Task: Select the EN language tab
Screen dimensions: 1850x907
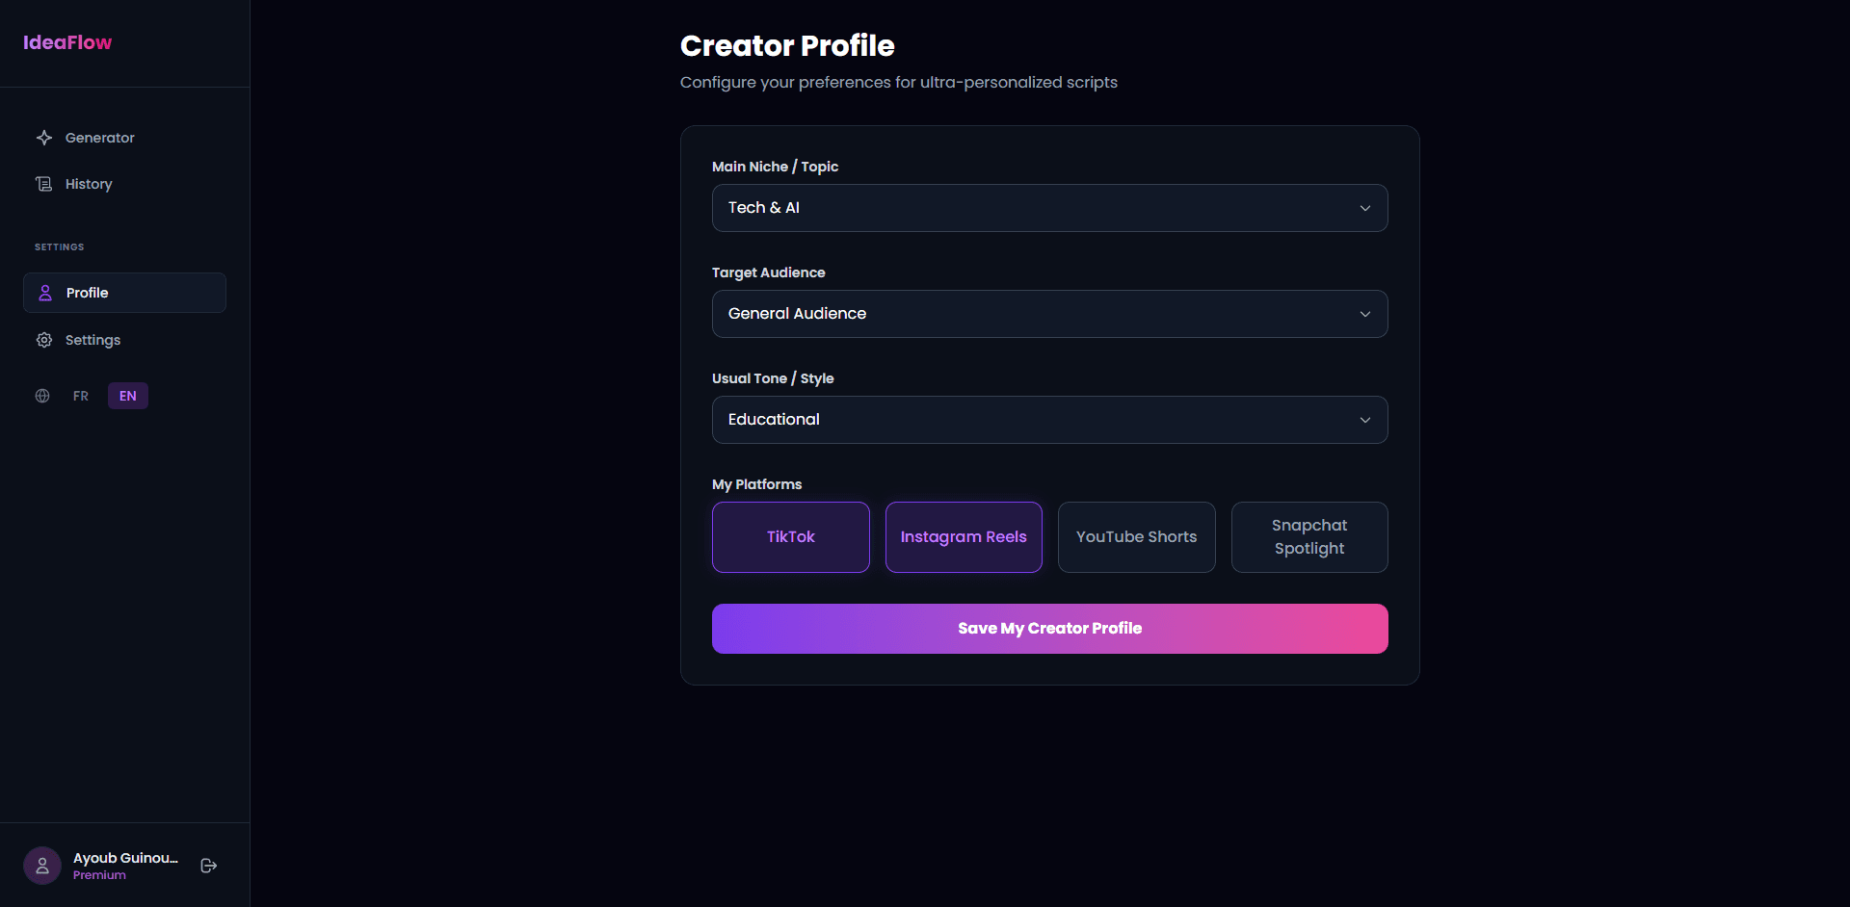Action: pyautogui.click(x=127, y=396)
